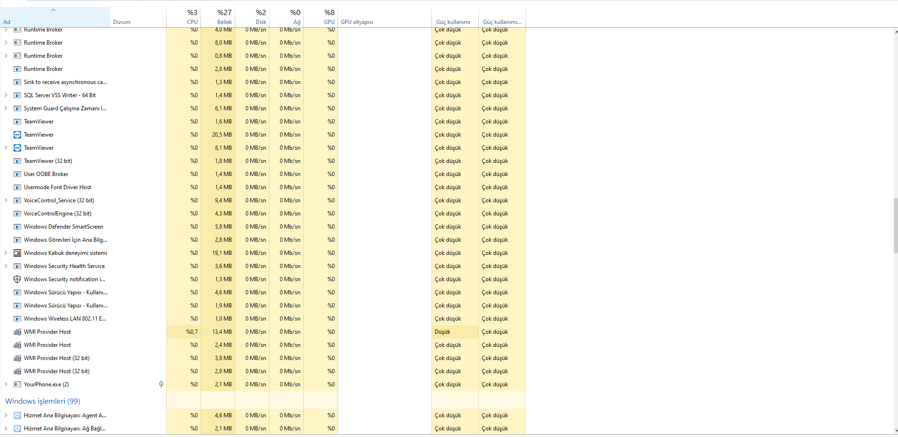The image size is (898, 437).
Task: Sort by the CPU column header
Action: point(184,17)
